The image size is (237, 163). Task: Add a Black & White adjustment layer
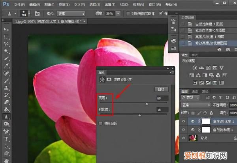(x=205, y=75)
